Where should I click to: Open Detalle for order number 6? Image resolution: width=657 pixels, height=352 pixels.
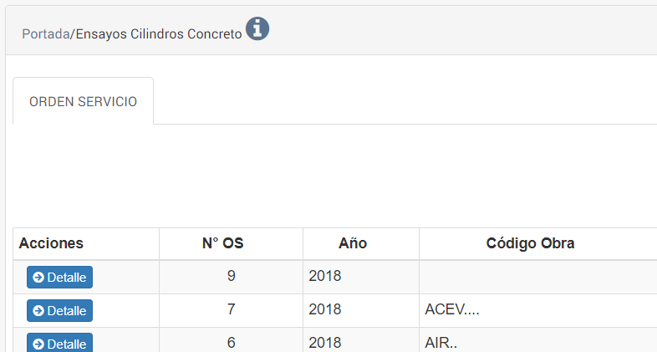tap(59, 343)
